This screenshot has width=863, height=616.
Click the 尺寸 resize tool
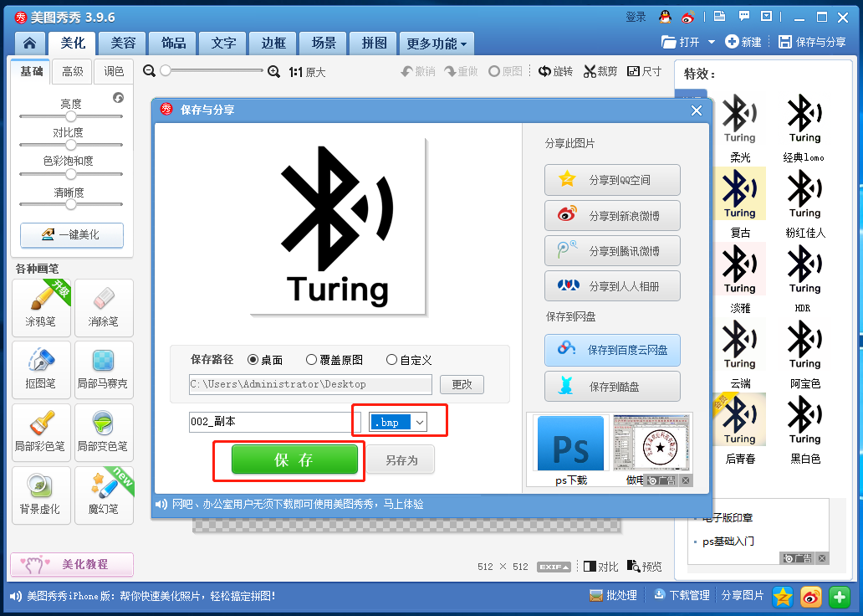click(x=644, y=71)
